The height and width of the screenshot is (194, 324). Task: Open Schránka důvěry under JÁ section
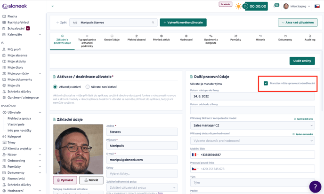[19, 91]
